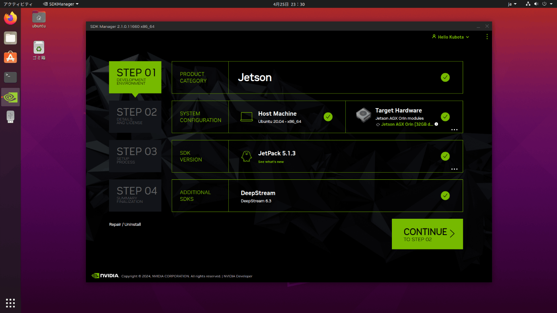This screenshot has width=557, height=313.
Task: Show info for Jetson AGX Orin device
Action: point(436,124)
